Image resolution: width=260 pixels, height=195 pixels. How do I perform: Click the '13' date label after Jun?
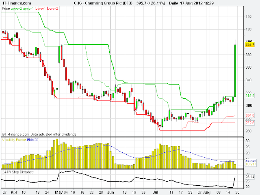(124, 192)
